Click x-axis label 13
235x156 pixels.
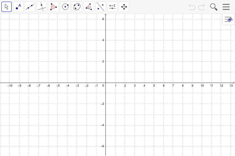click(231, 86)
